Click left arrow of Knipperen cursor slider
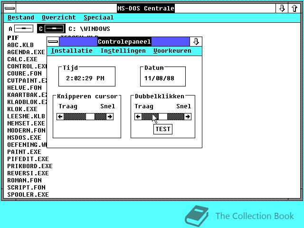304x228 pixels. pyautogui.click(x=60, y=117)
